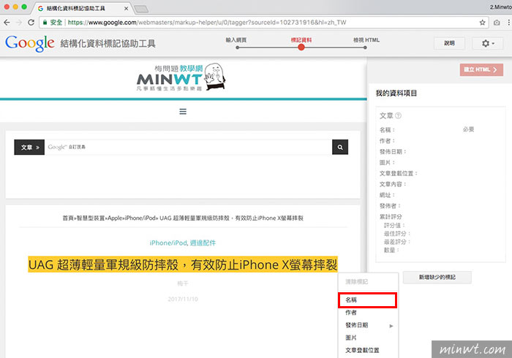
Task: Click the help icon next to 文章
Action: click(398, 115)
